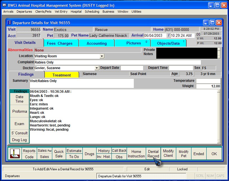Image resolution: width=229 pixels, height=181 pixels.
Task: Click the Drugs button
Action: (90, 154)
